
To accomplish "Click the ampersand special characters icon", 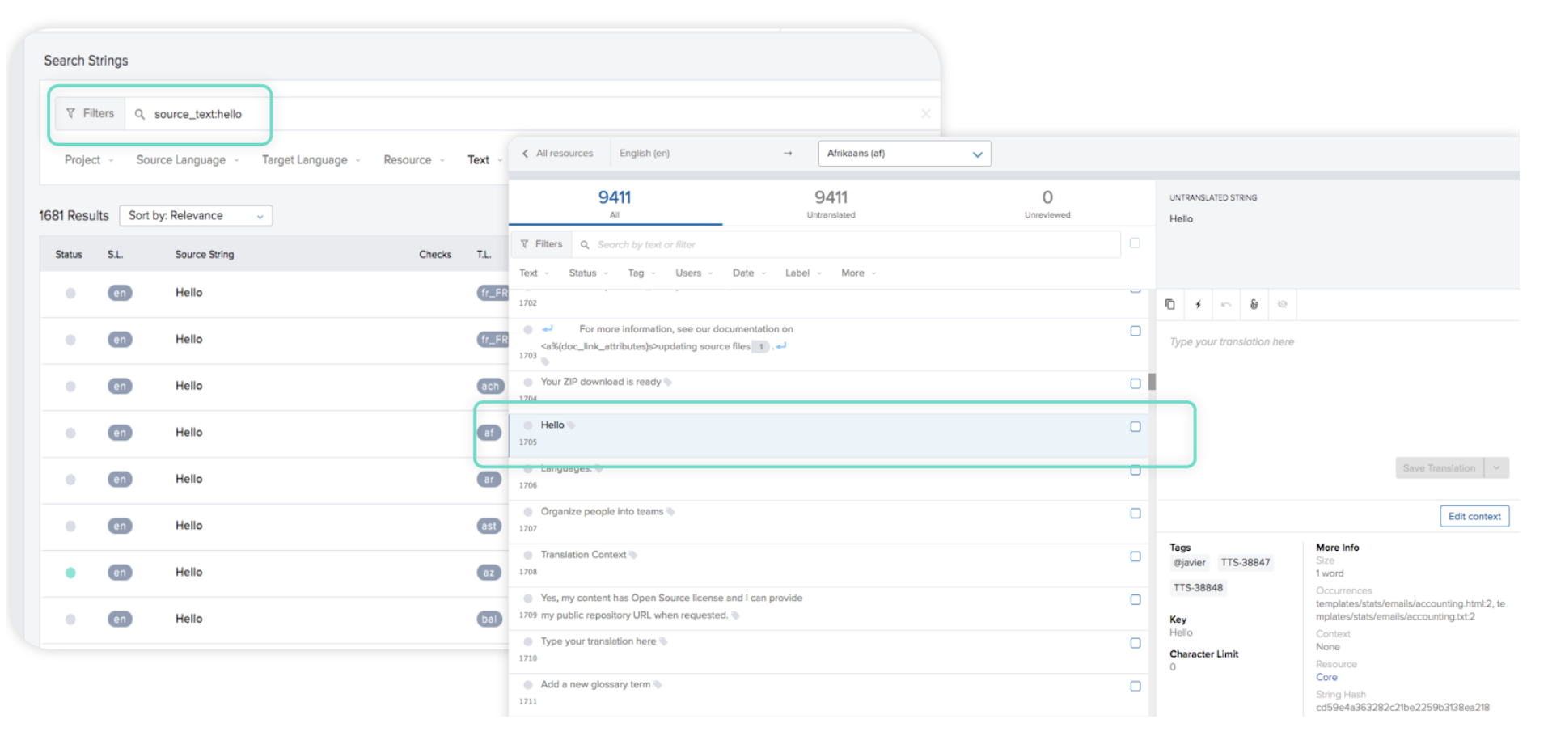I will point(1254,305).
